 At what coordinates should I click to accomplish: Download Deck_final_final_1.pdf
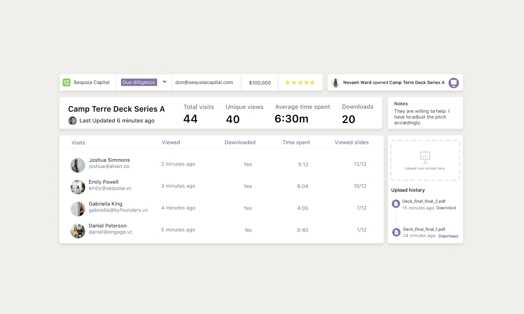[448, 236]
